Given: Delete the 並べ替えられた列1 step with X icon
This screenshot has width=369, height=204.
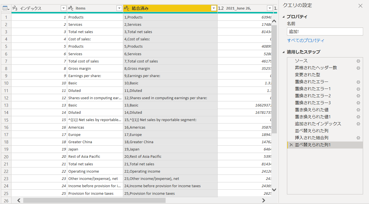Looking at the screenshot, I should pyautogui.click(x=291, y=145).
